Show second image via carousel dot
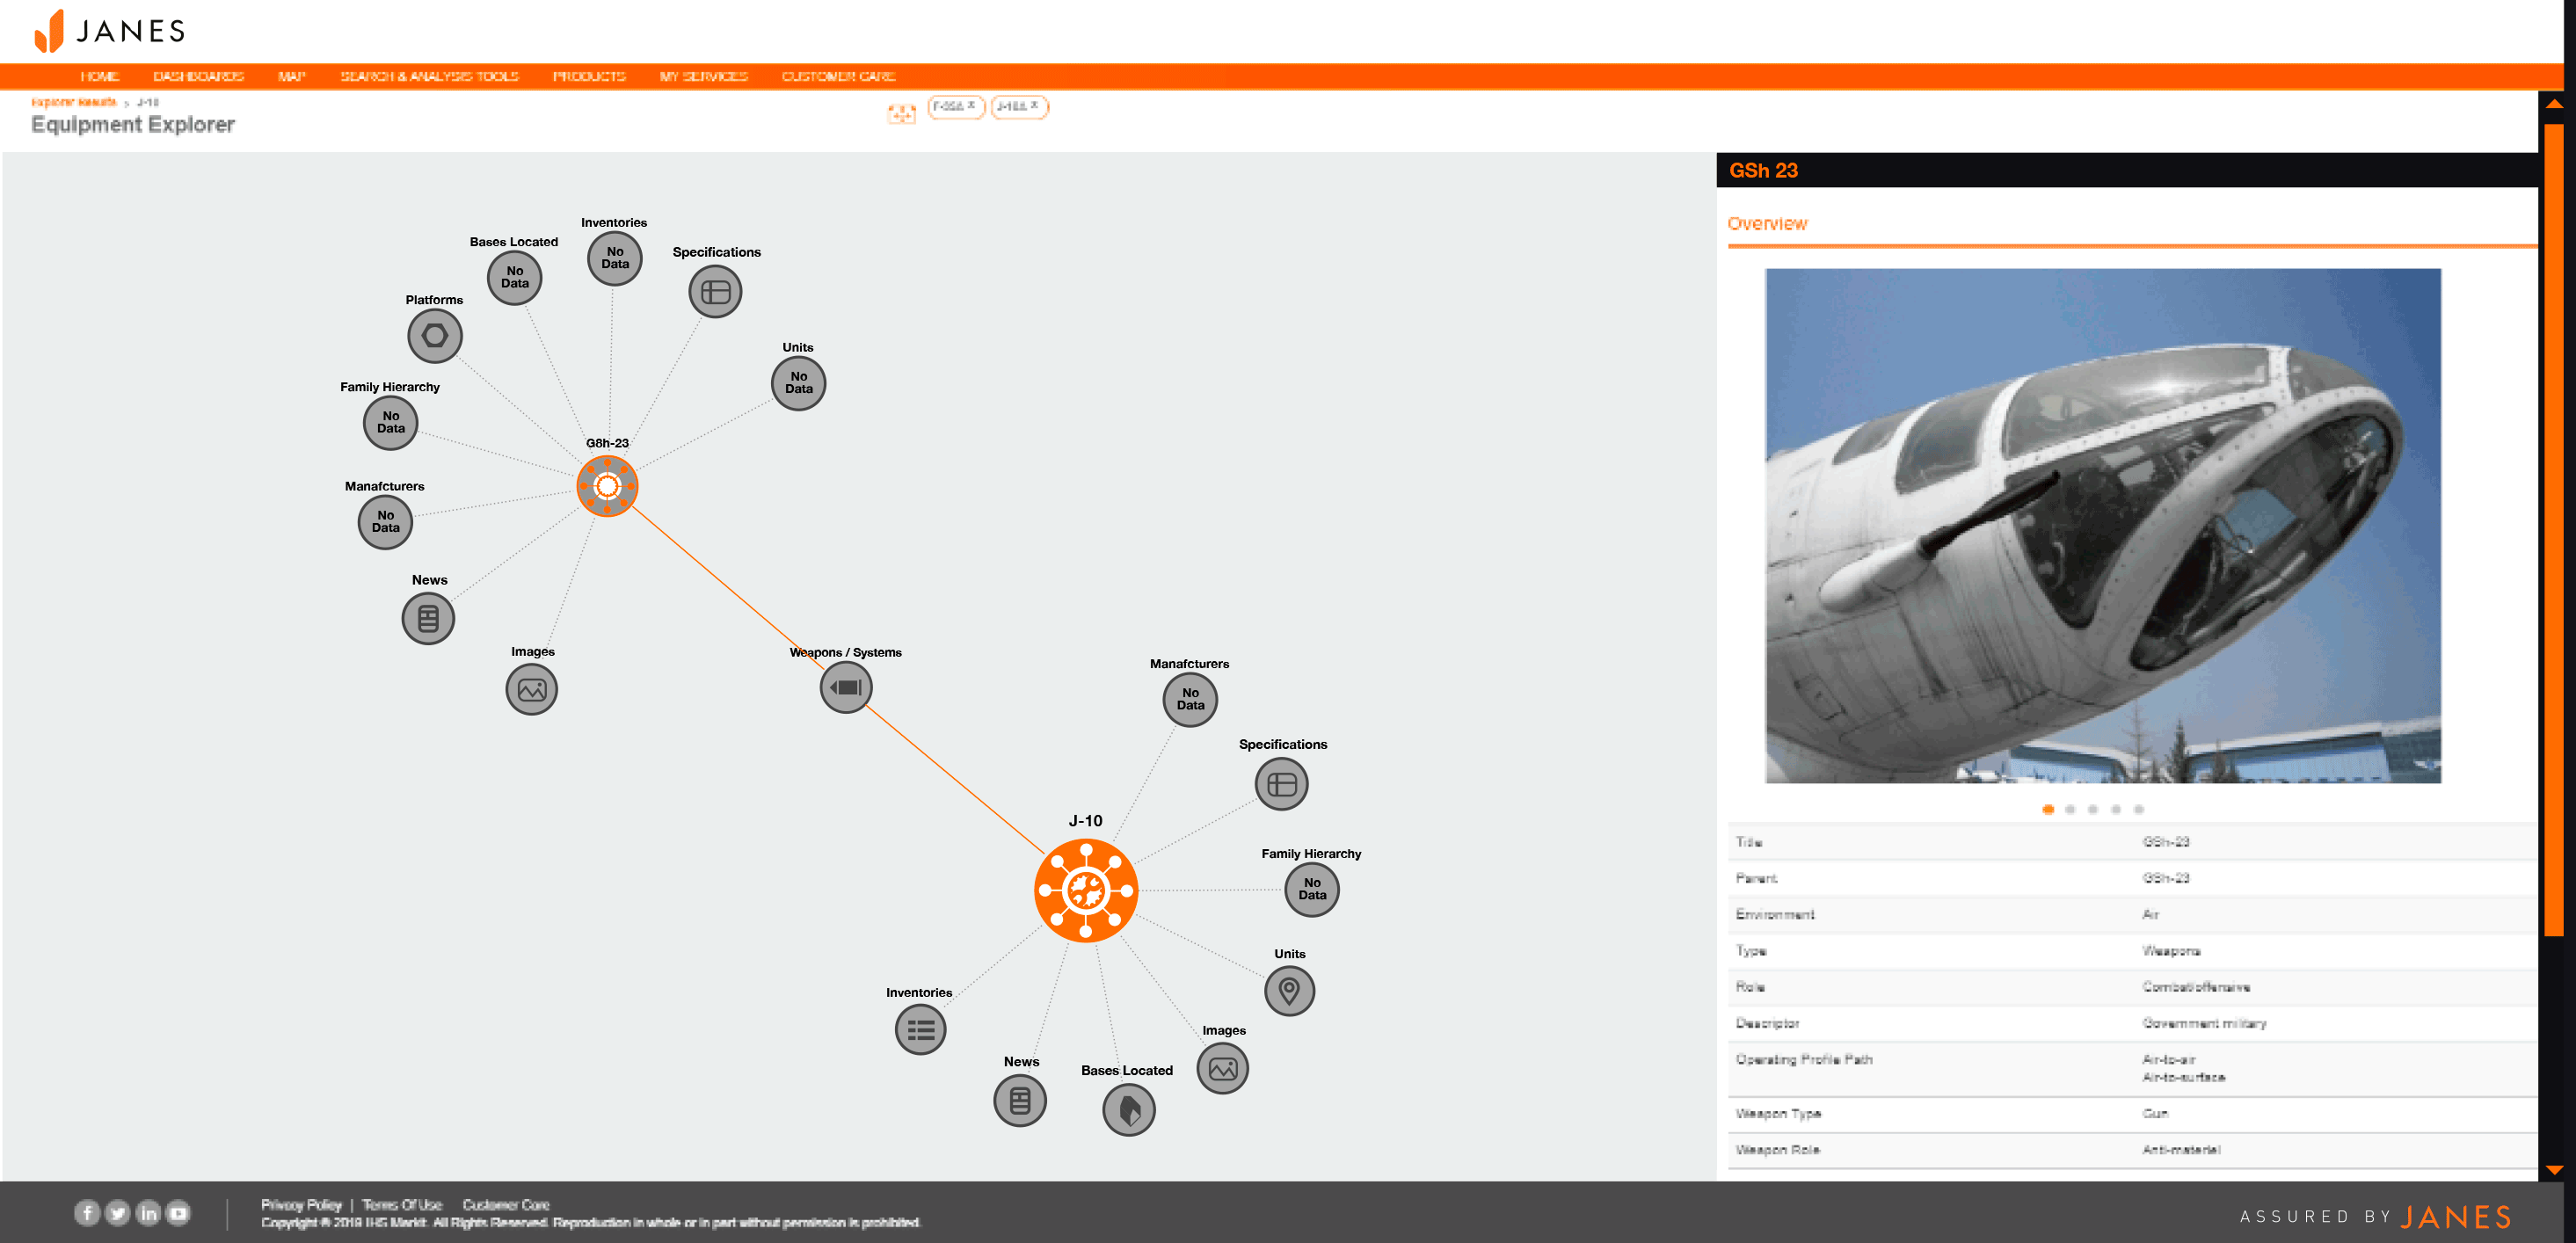 (2070, 810)
